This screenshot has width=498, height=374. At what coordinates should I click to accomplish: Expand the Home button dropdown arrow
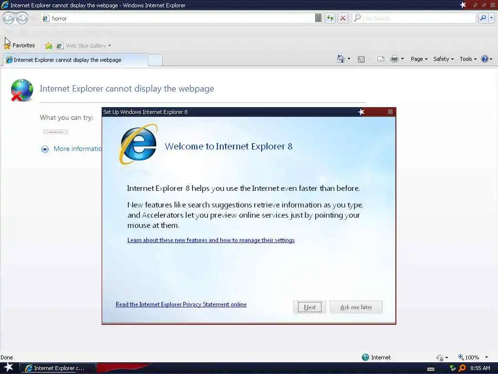349,59
